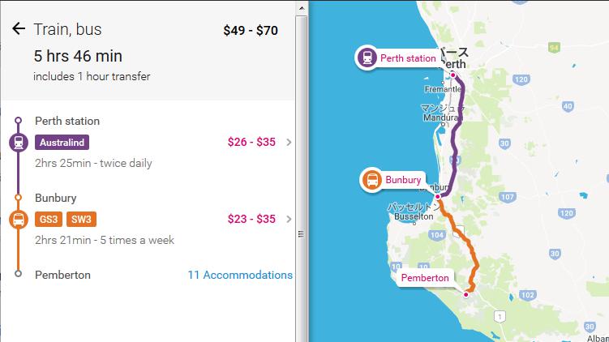Click the Pemberton label on map
This screenshot has width=609, height=342.
(424, 278)
